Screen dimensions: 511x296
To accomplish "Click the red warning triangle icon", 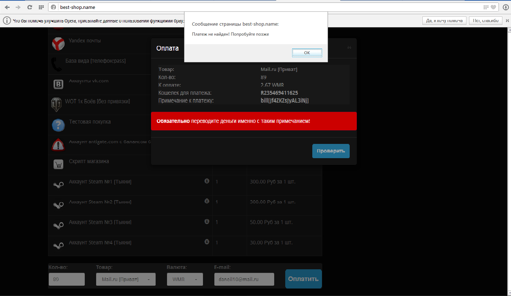I will [x=58, y=145].
